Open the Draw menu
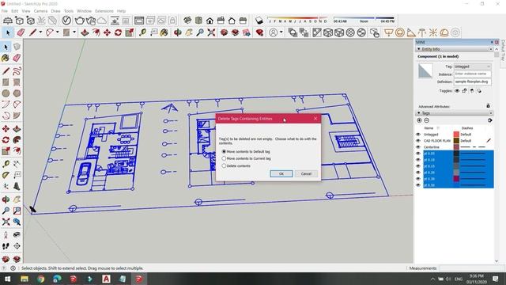The image size is (506, 285). [55, 11]
